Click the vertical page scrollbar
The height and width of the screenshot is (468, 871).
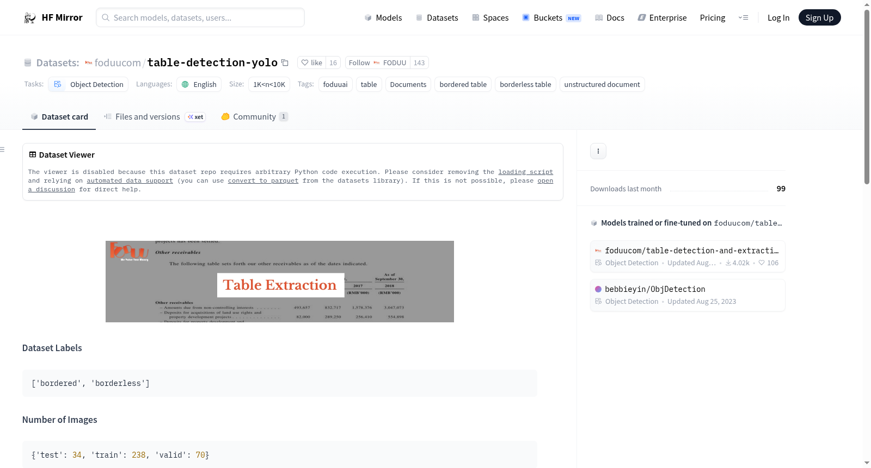point(867,97)
